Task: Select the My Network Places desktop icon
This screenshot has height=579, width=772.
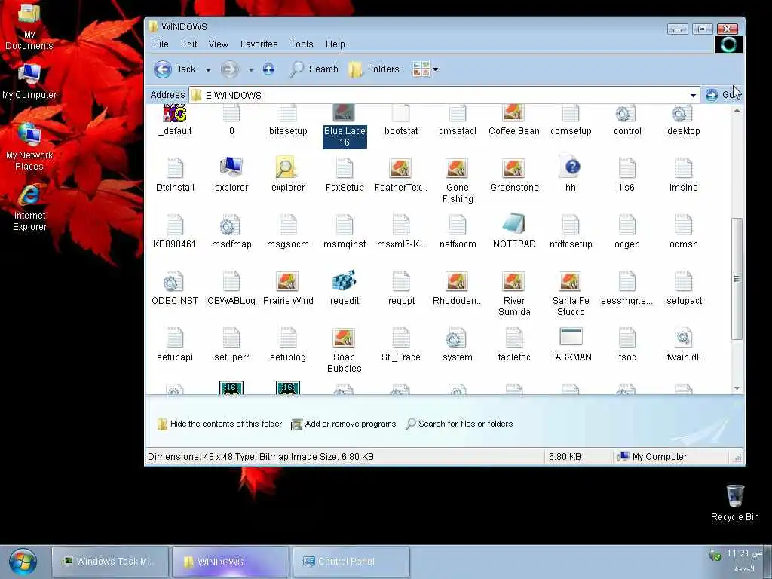Action: pyautogui.click(x=29, y=147)
